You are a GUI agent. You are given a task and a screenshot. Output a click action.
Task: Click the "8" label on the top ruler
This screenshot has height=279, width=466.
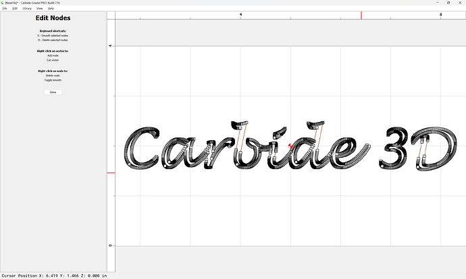440,14
